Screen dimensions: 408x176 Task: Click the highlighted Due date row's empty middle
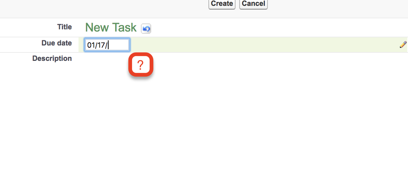point(257,45)
